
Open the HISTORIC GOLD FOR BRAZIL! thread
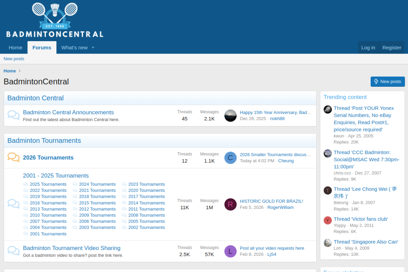pyautogui.click(x=271, y=201)
